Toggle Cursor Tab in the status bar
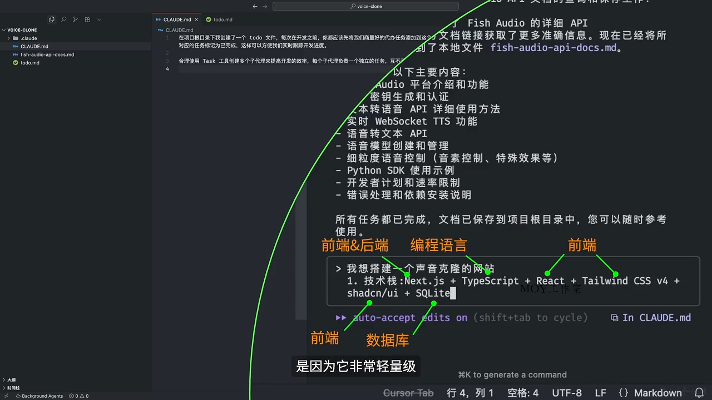This screenshot has height=400, width=712. (408, 393)
